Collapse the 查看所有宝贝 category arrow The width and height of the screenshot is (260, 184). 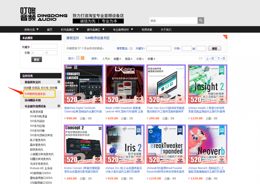[59, 82]
